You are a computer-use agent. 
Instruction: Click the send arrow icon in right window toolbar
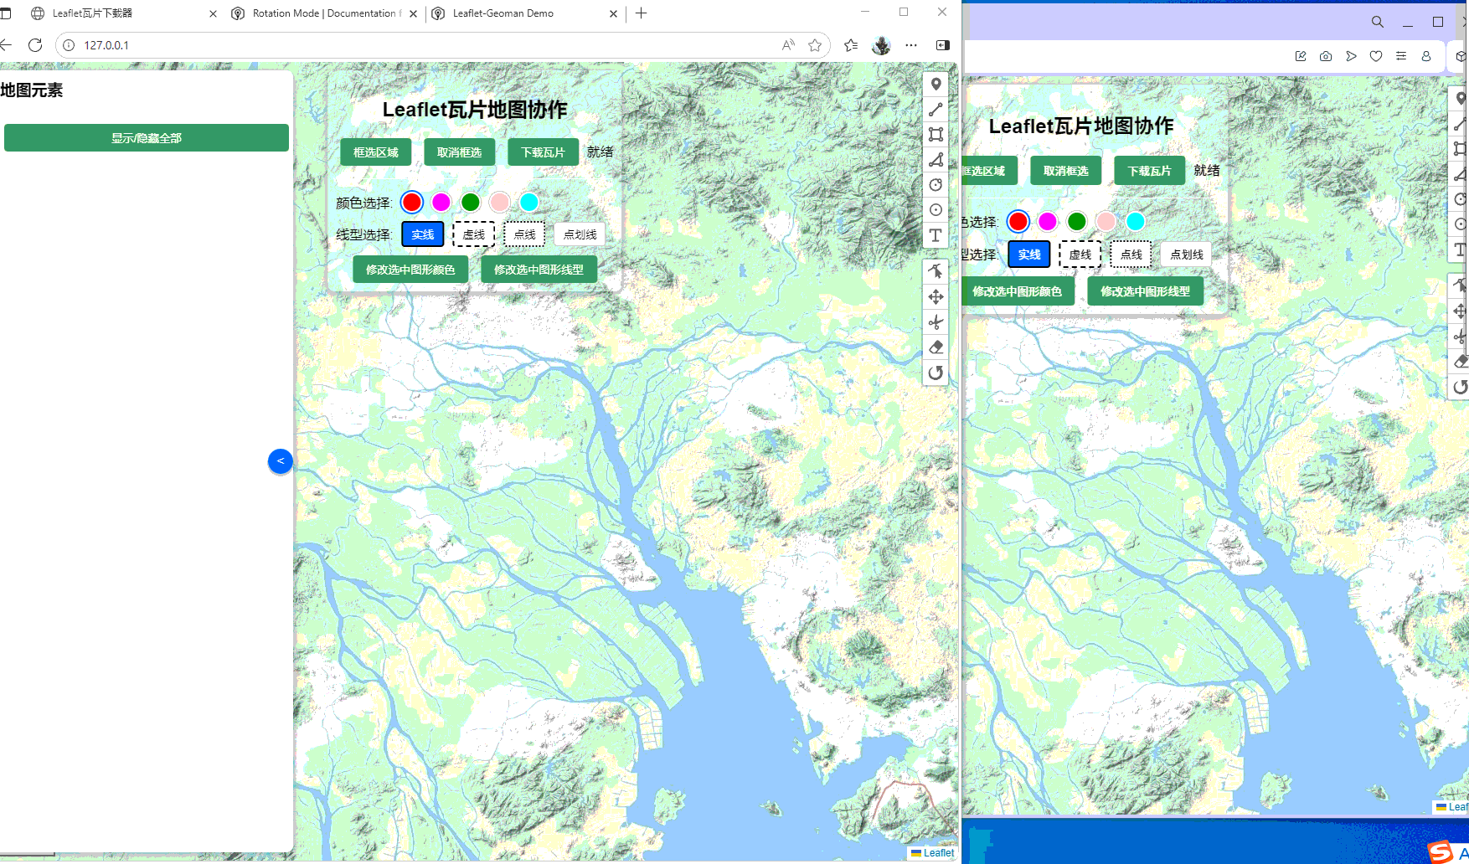point(1351,56)
